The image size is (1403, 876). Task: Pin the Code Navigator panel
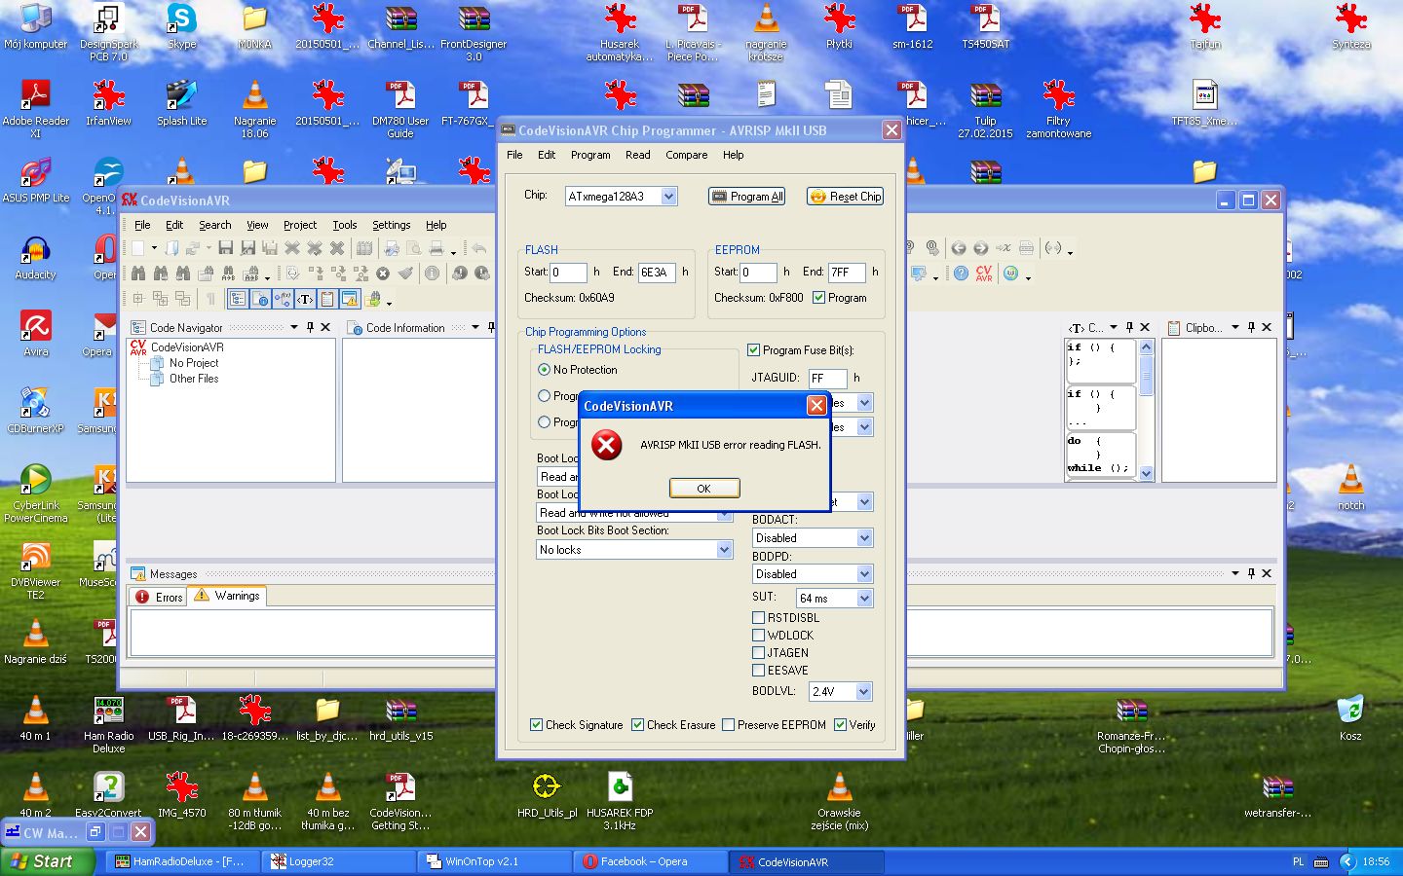coord(311,327)
